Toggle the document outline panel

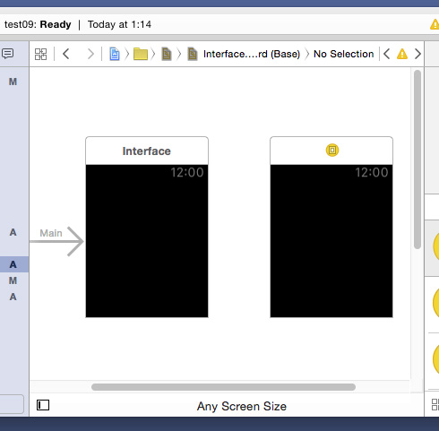pos(43,405)
